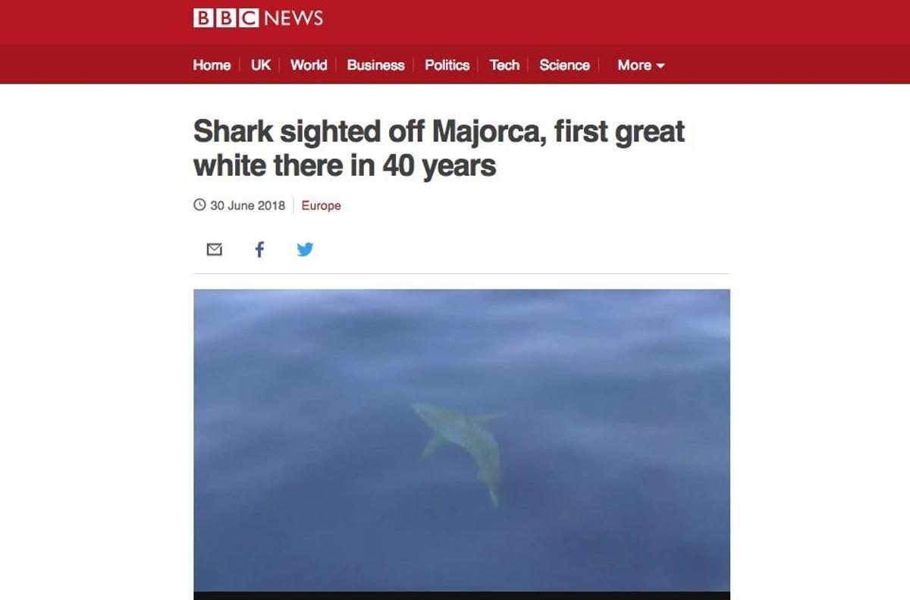Screen dimensions: 910x600
Task: Share article via email envelope icon
Action: point(215,250)
